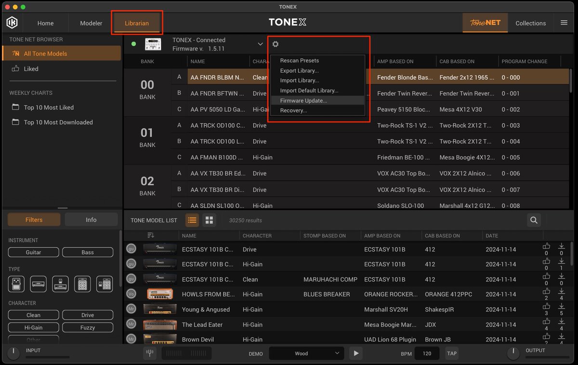Viewport: 578px width, 365px height.
Task: Toggle the Fuzzy character filter
Action: click(87, 327)
